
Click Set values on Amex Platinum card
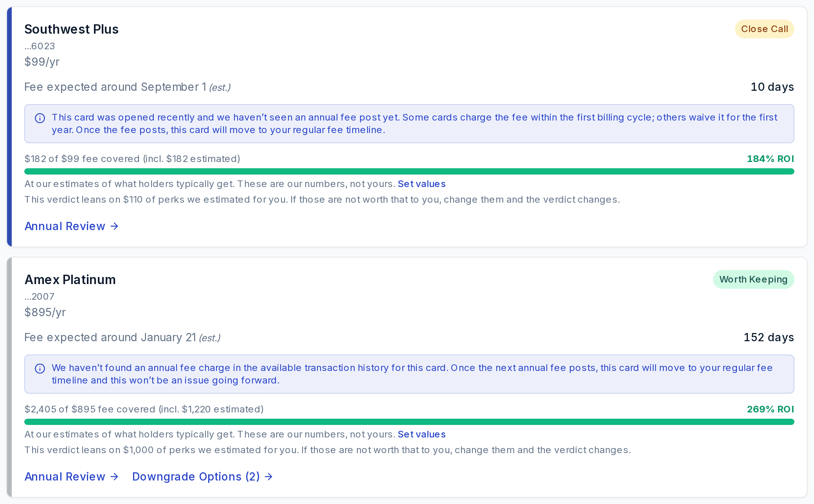pos(421,434)
